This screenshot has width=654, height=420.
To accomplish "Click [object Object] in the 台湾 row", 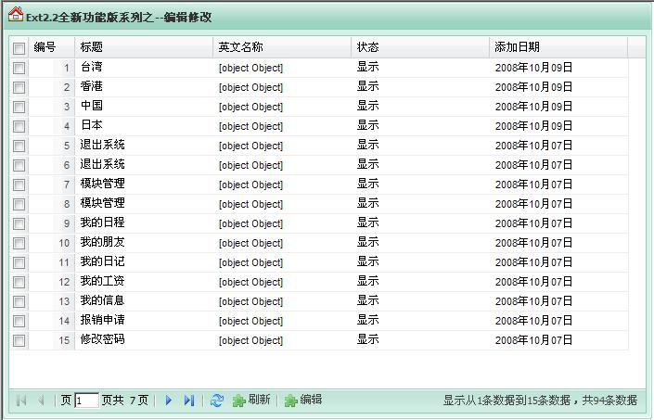I will [x=250, y=68].
